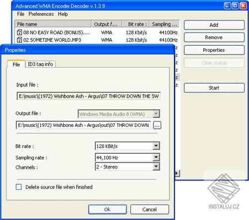Sort by the File name column header
Image resolution: width=249 pixels, height=220 pixels.
click(x=53, y=24)
